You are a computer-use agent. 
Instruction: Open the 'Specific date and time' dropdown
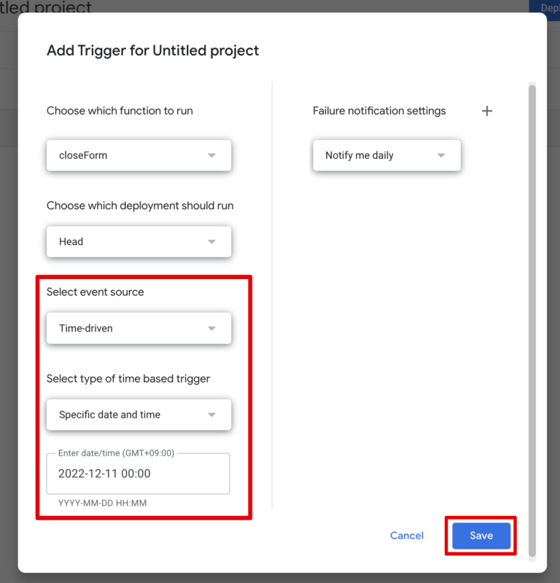click(139, 415)
